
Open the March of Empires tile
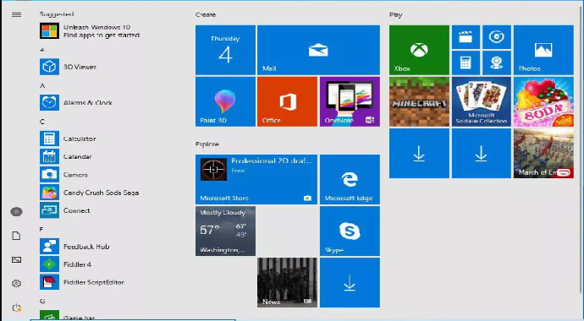click(x=543, y=154)
